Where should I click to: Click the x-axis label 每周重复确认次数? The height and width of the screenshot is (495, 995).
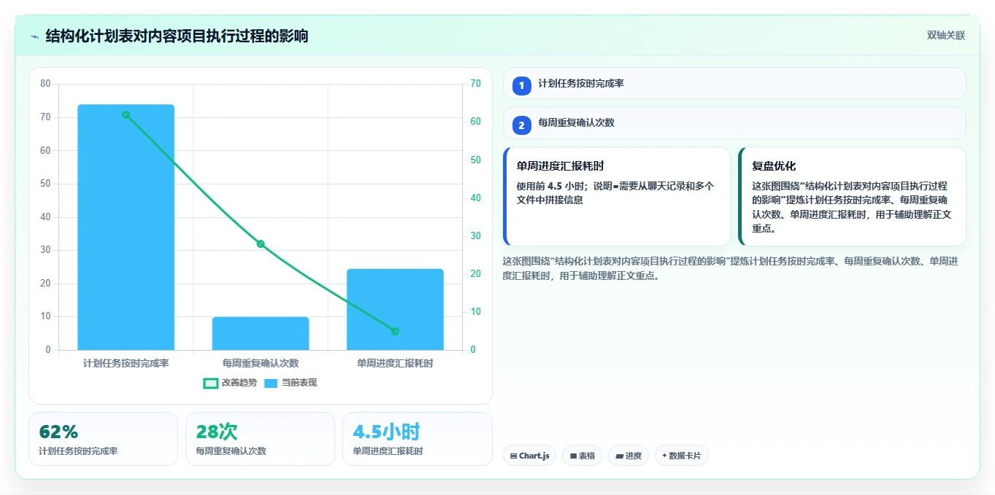(261, 362)
